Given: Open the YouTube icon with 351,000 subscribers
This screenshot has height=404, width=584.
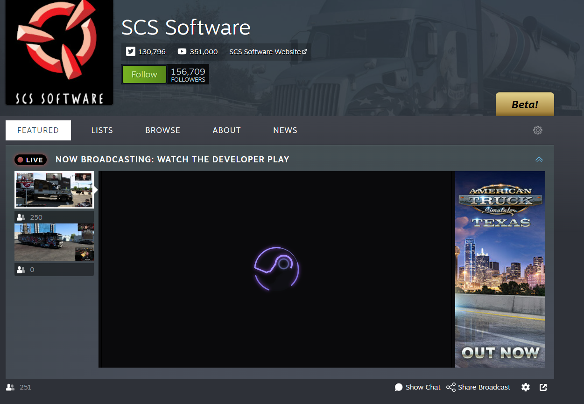Looking at the screenshot, I should (x=182, y=52).
